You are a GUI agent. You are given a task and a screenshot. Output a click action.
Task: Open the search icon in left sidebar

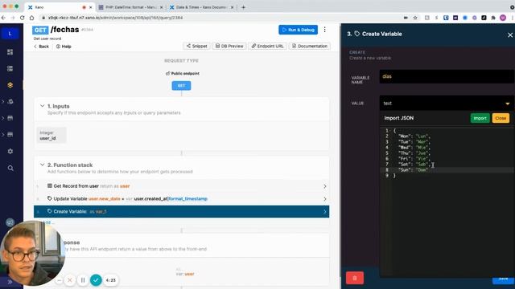coord(10,168)
